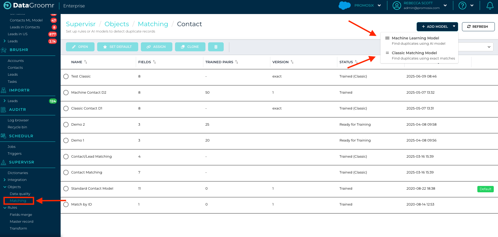Expand the Rebecca Scott account dropdown arrow
498x237 pixels.
(445, 6)
